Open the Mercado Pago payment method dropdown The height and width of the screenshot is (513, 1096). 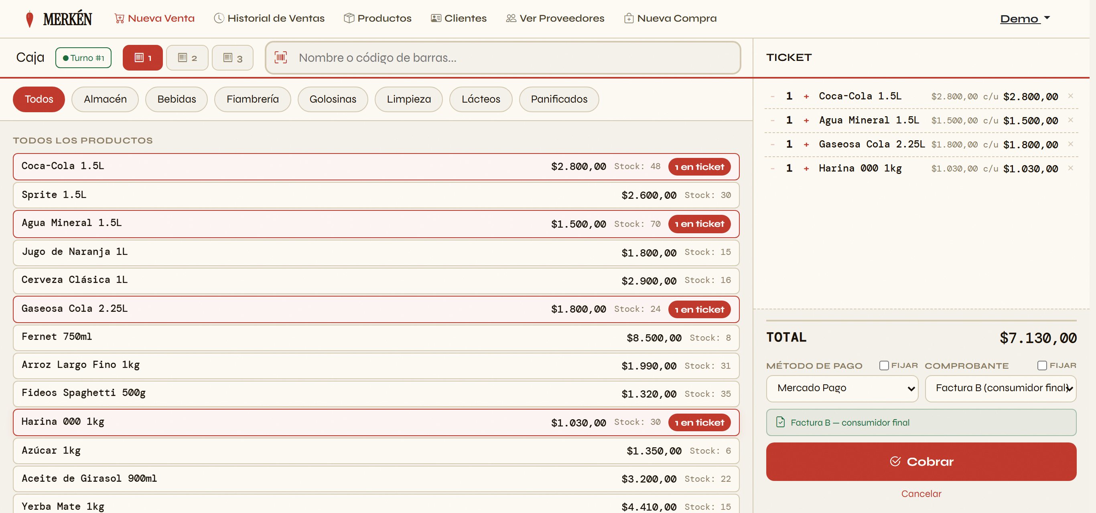click(842, 388)
